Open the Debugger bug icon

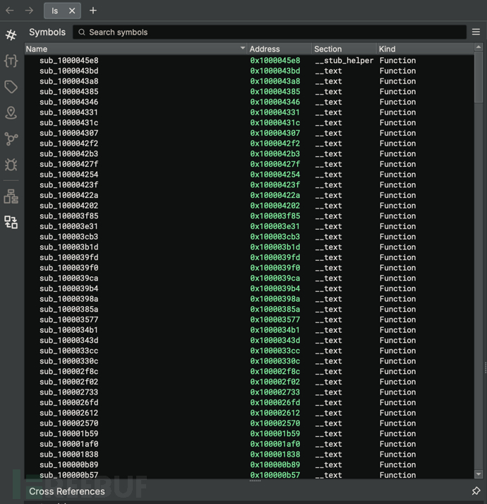pos(11,165)
